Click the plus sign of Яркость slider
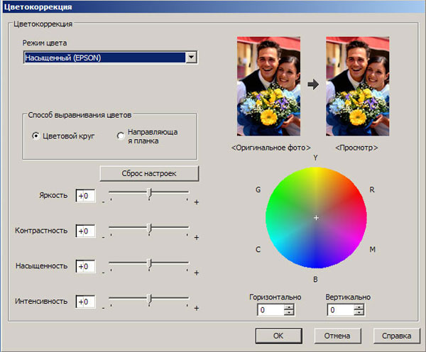426x352 pixels. [197, 202]
